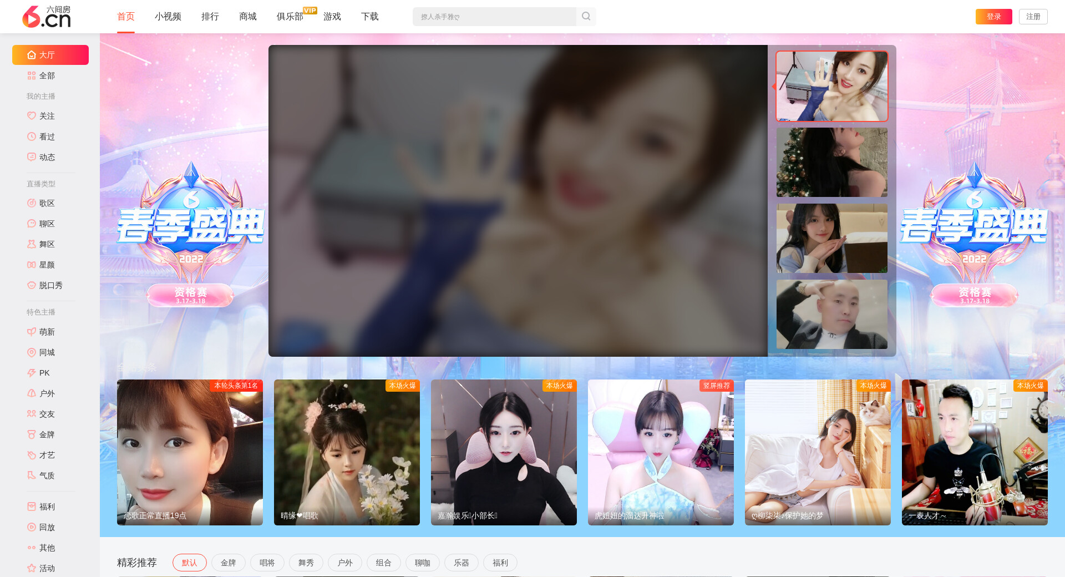Select the bald man stream thumbnail

point(832,315)
